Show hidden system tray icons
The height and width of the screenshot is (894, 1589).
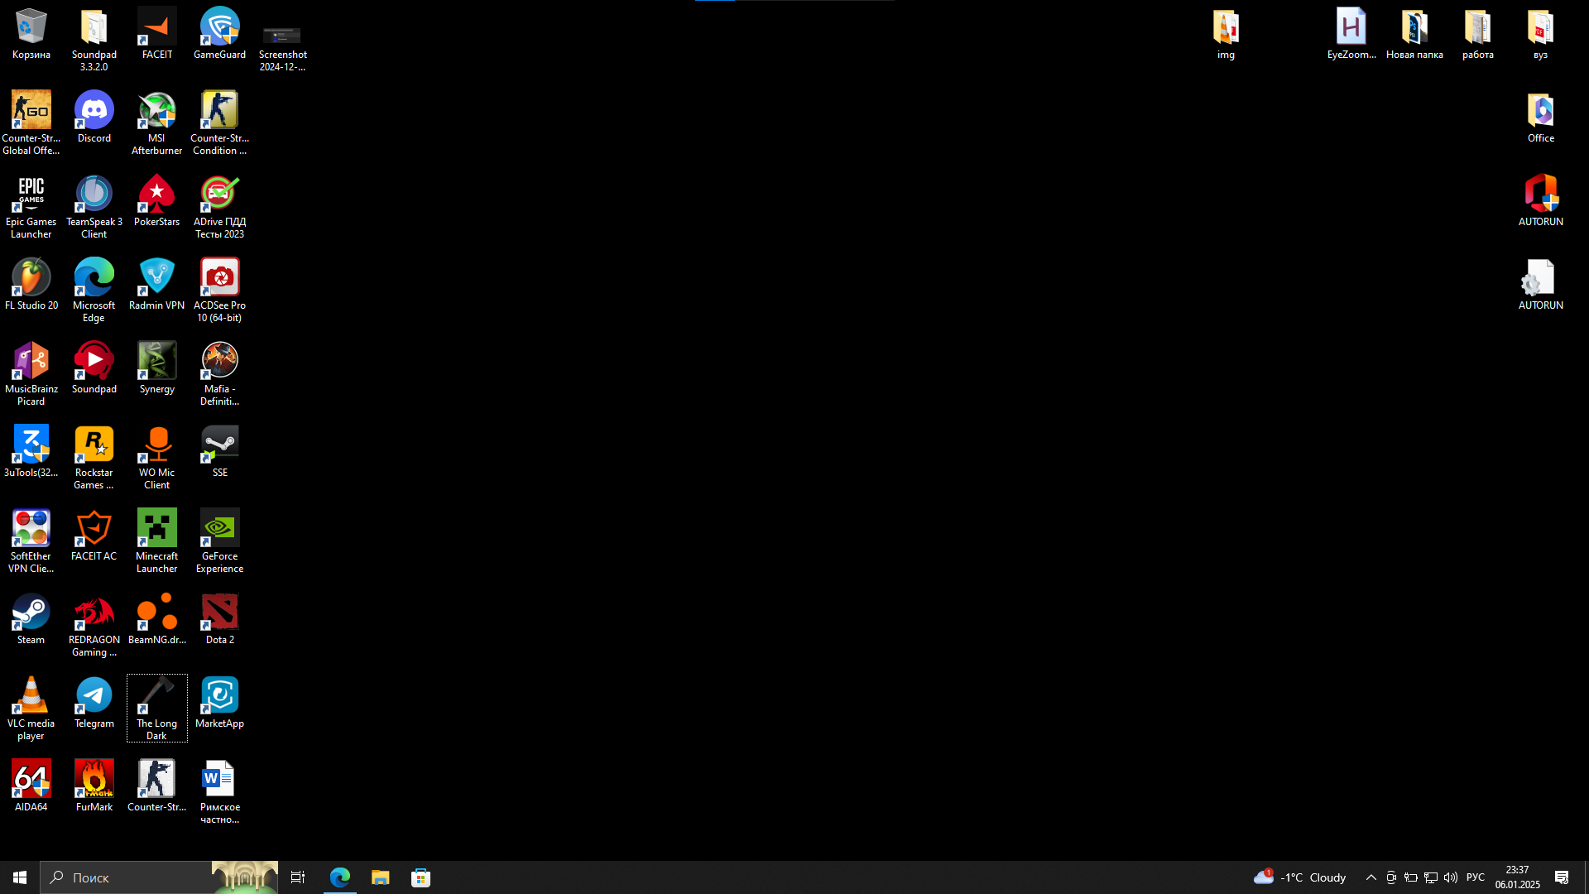(x=1371, y=877)
